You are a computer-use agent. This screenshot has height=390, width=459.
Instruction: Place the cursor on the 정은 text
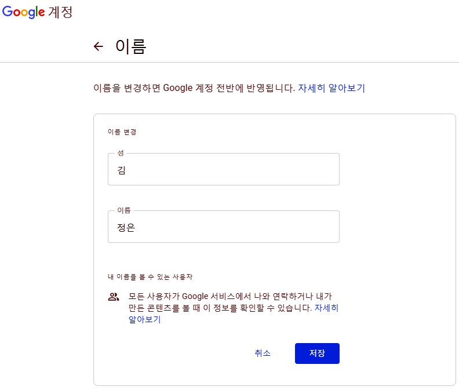tap(126, 228)
